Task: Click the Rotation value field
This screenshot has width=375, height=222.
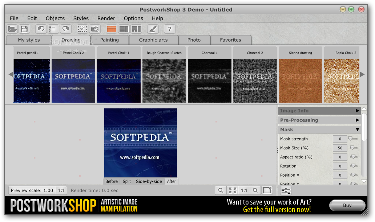Action: [340, 166]
